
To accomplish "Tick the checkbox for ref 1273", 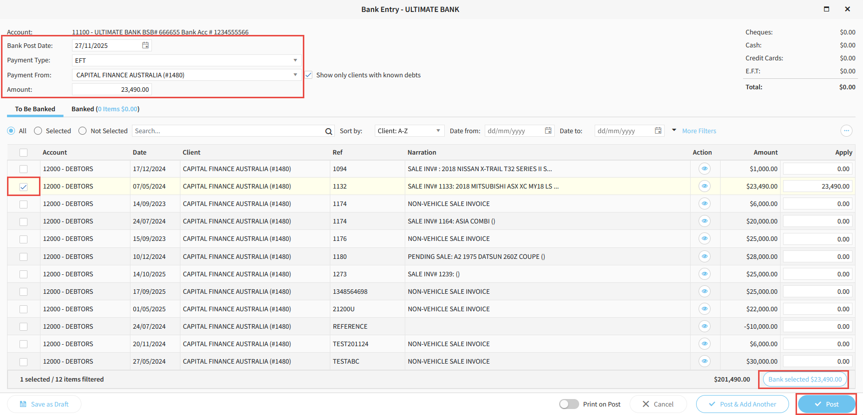I will [23, 274].
